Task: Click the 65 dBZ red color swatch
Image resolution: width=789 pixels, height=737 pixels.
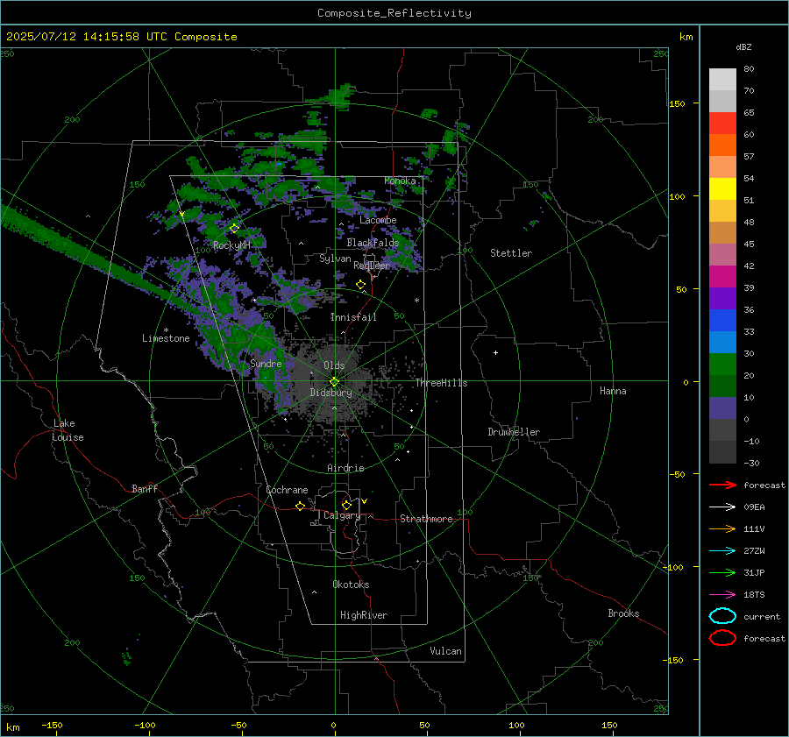Action: point(722,124)
